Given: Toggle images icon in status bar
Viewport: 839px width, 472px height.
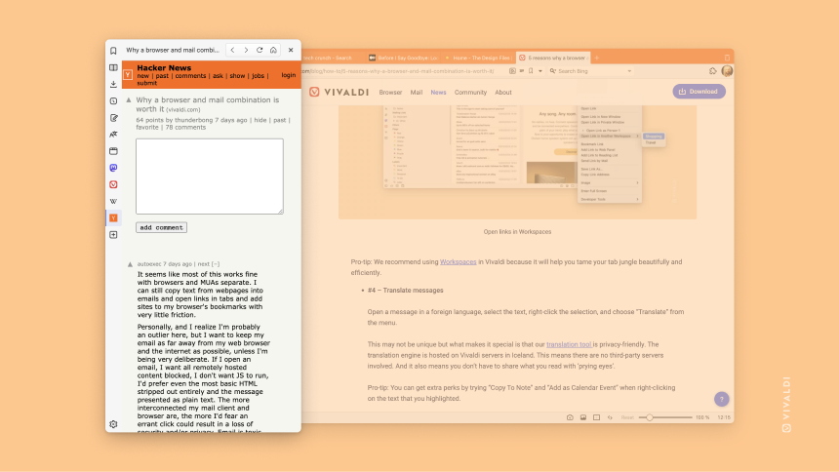Looking at the screenshot, I should pyautogui.click(x=583, y=417).
